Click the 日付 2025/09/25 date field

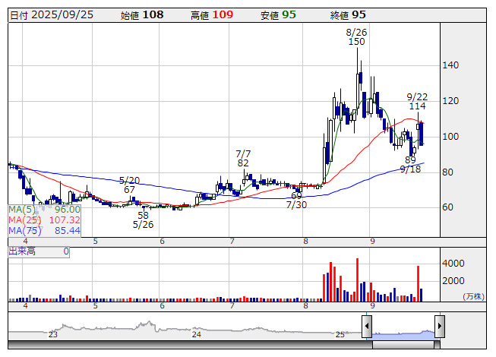pyautogui.click(x=52, y=14)
